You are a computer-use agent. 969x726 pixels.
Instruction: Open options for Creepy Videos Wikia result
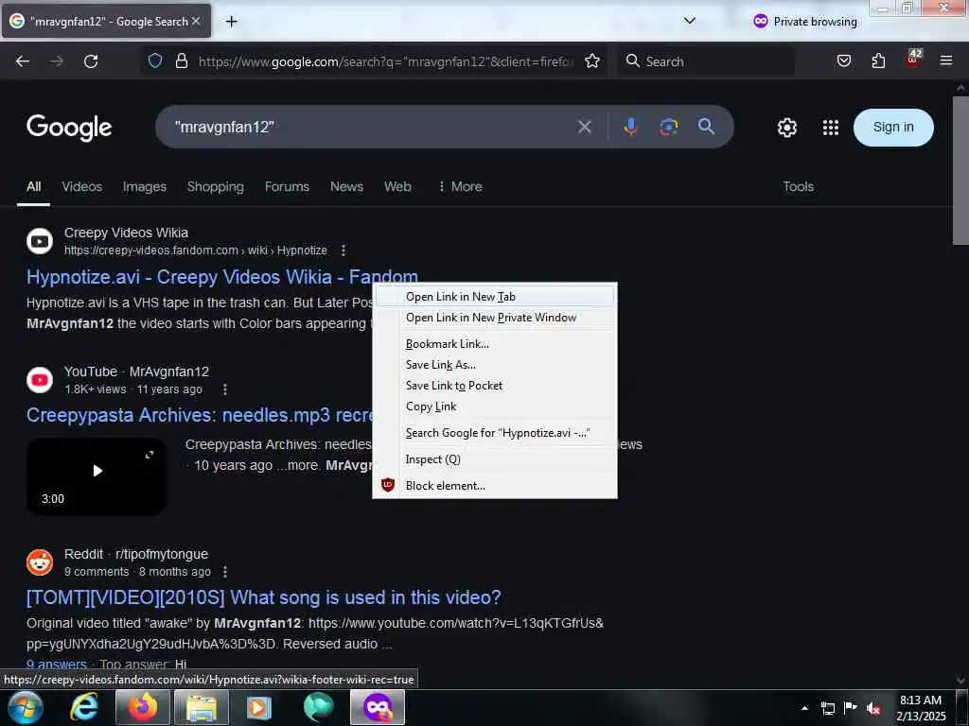pyautogui.click(x=343, y=251)
